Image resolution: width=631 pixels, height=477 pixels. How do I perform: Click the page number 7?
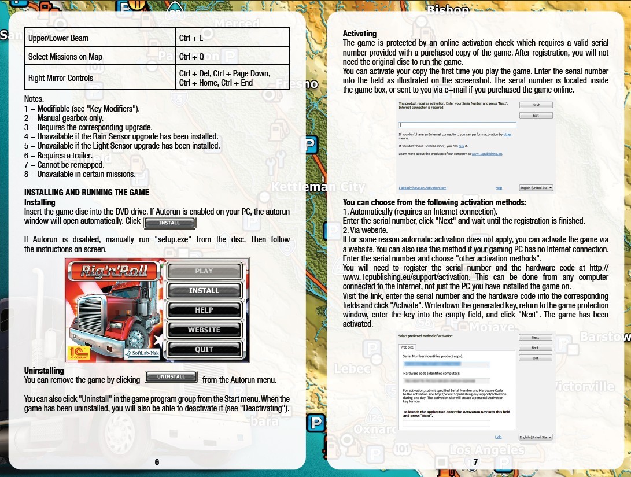click(x=475, y=462)
